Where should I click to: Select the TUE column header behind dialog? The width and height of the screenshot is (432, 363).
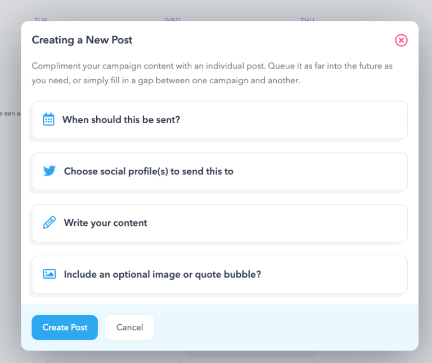[40, 20]
